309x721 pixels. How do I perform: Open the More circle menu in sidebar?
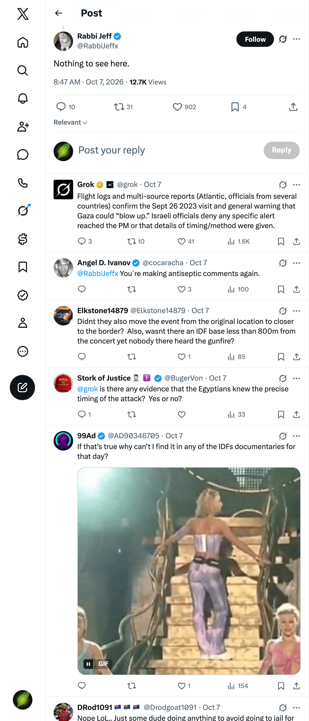tap(23, 351)
